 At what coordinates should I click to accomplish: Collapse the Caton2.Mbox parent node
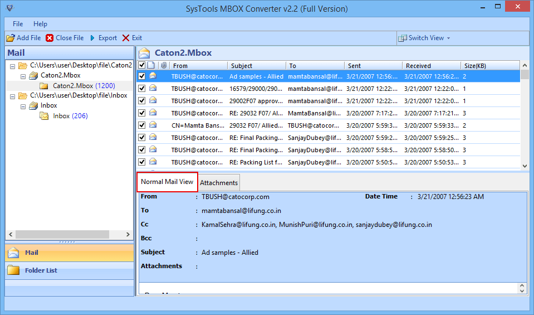pos(23,77)
